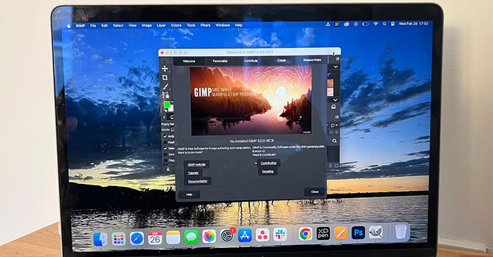Click the magnifier search icon in right panel
Viewport: 493px width, 257px height.
(x=335, y=141)
